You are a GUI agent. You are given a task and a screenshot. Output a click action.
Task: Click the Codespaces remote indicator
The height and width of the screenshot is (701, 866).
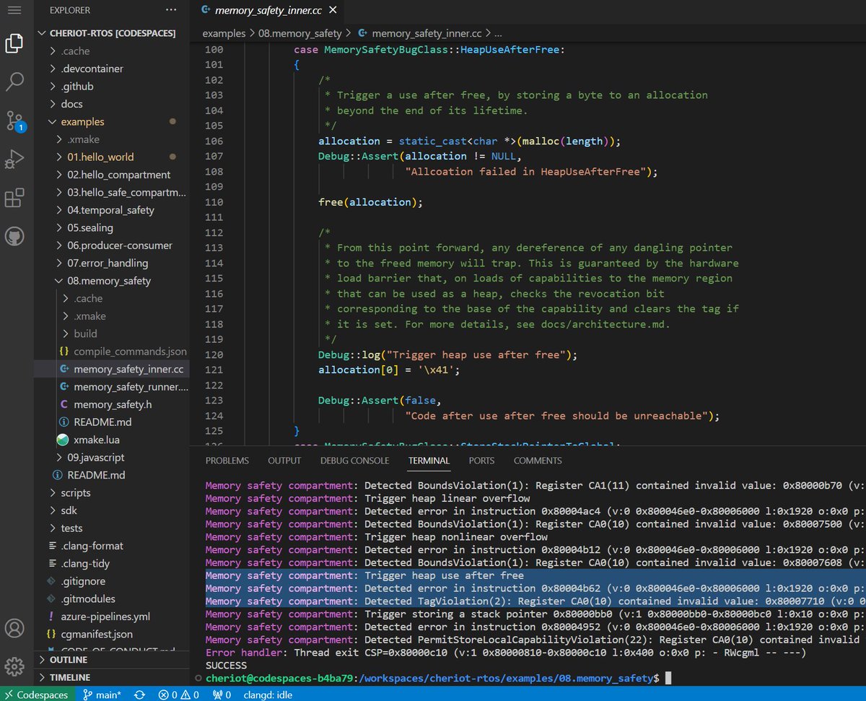click(x=38, y=695)
